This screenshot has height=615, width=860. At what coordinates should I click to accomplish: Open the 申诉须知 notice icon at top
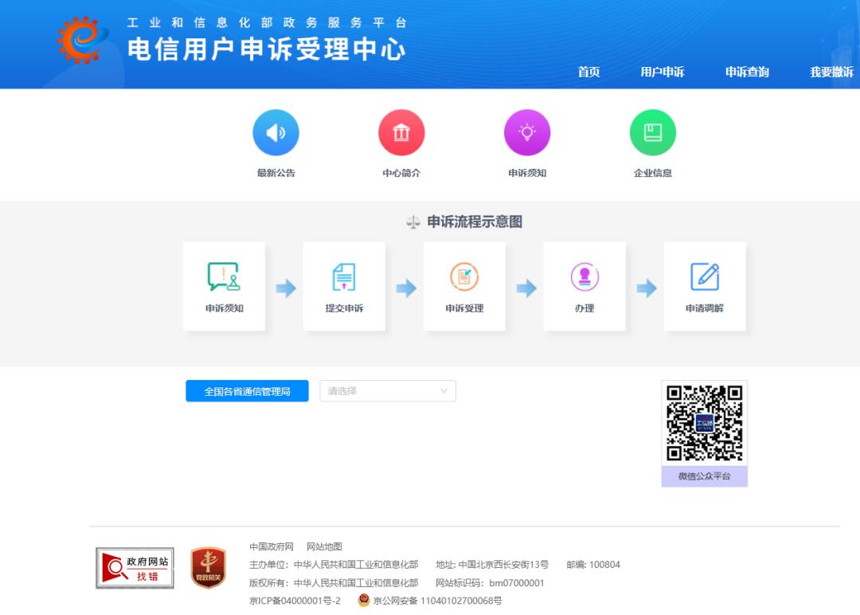coord(527,132)
